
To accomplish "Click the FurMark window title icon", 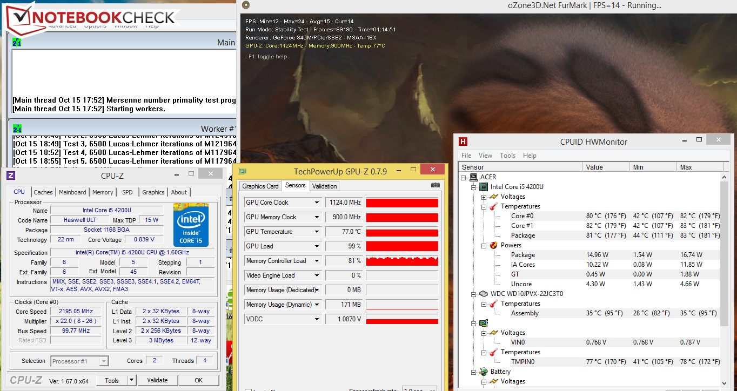I will pyautogui.click(x=246, y=5).
